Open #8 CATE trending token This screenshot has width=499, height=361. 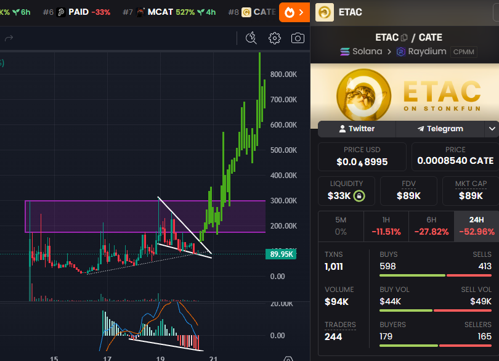click(252, 12)
